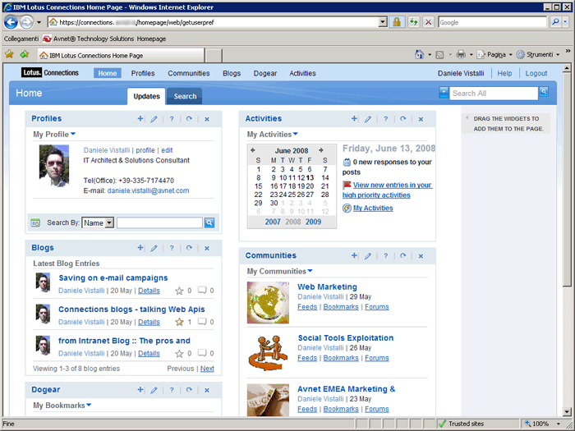Screen dimensions: 575x431
Task: Switch to the Search tab
Action: point(185,96)
